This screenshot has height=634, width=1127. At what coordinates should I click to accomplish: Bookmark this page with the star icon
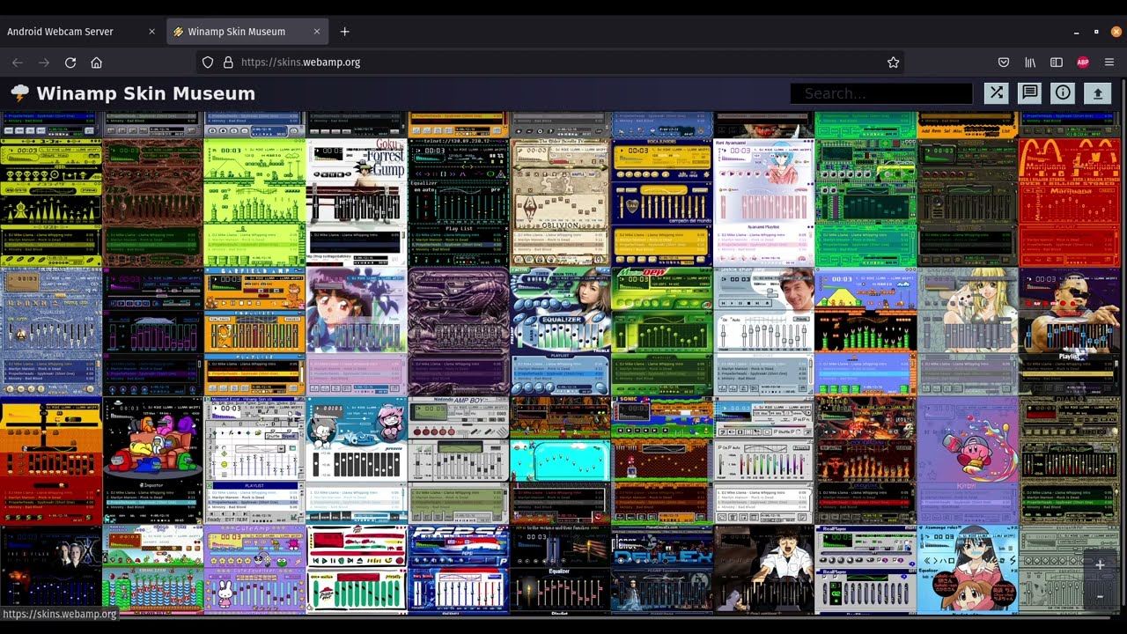click(893, 63)
